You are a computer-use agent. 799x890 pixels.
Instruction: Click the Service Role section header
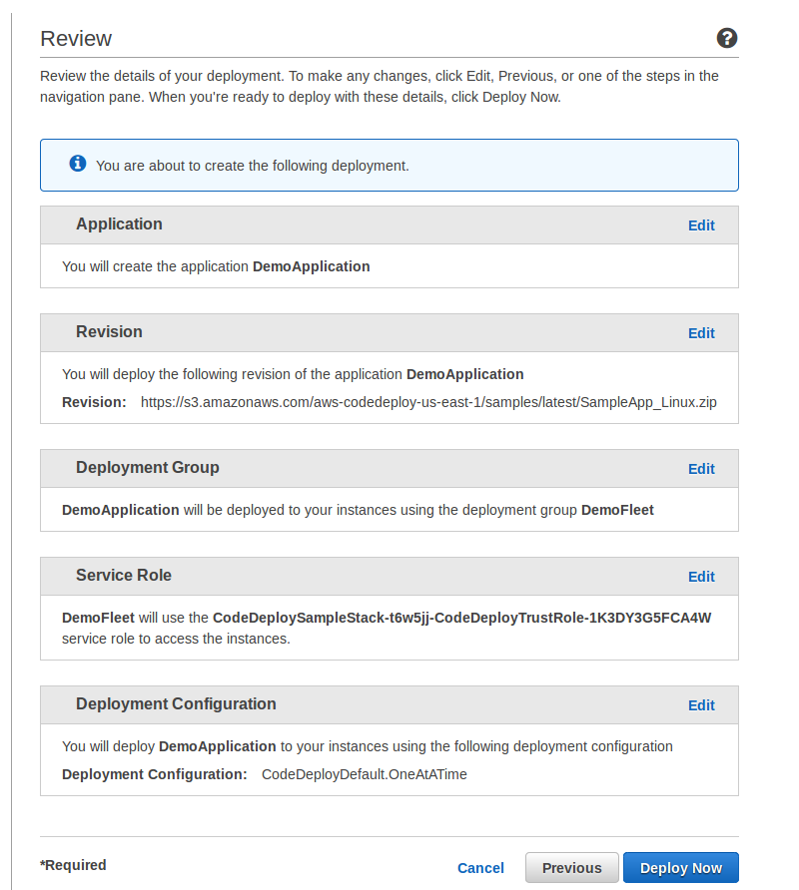pyautogui.click(x=124, y=576)
